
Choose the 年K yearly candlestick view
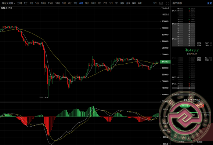click(x=140, y=3)
